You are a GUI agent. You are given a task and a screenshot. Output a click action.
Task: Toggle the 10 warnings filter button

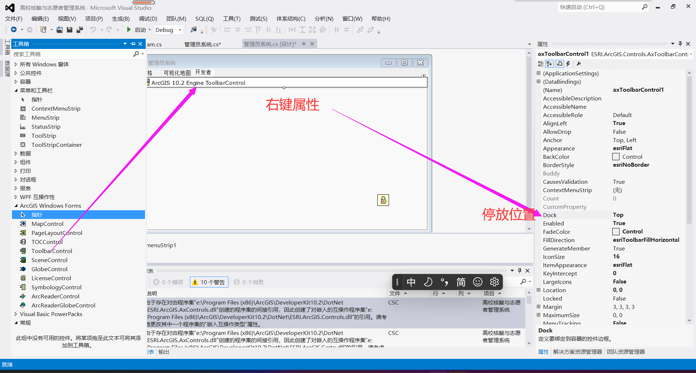click(x=209, y=282)
